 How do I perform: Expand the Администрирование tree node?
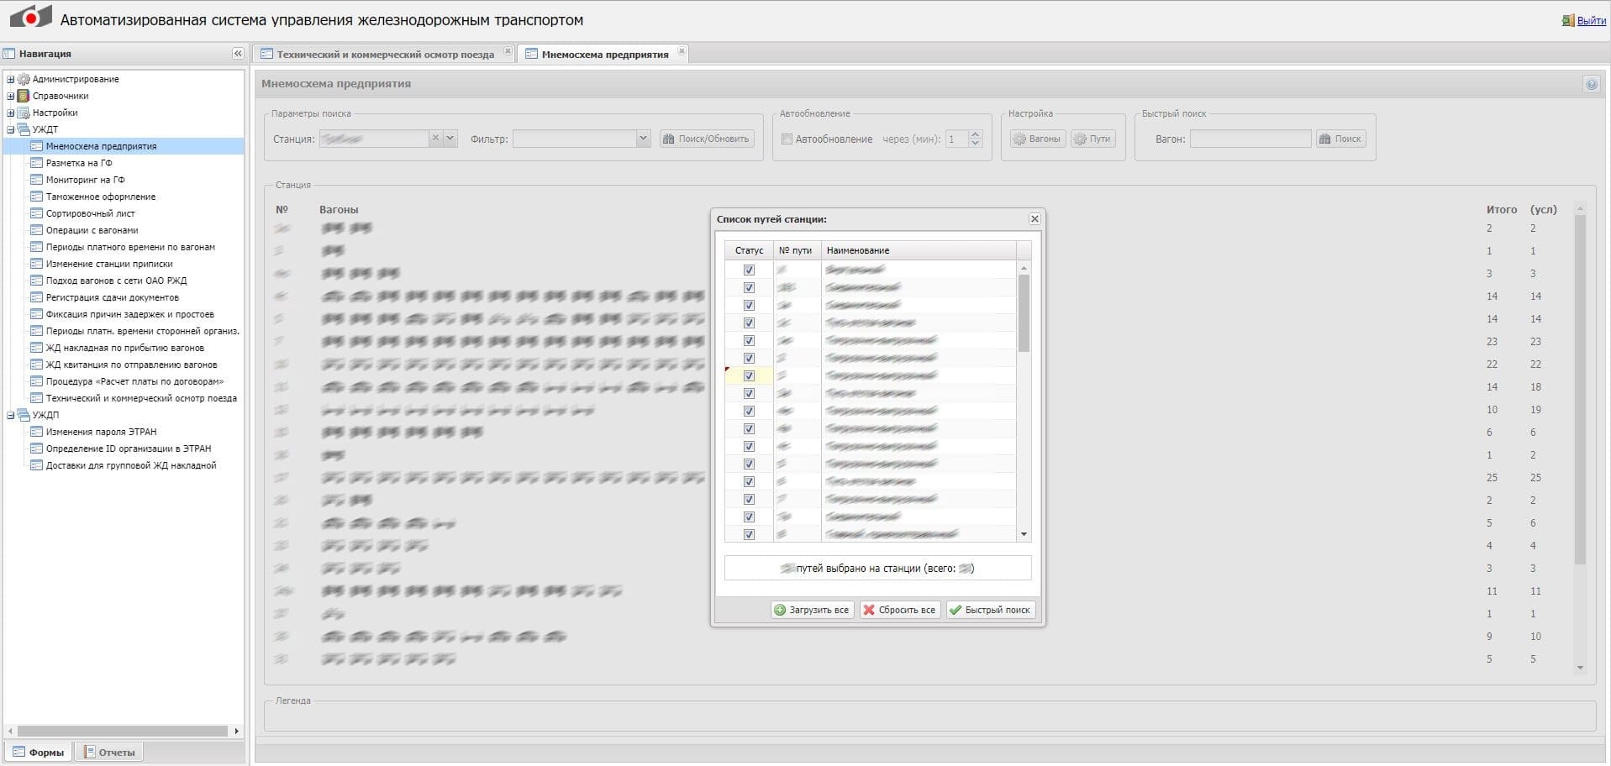[11, 80]
